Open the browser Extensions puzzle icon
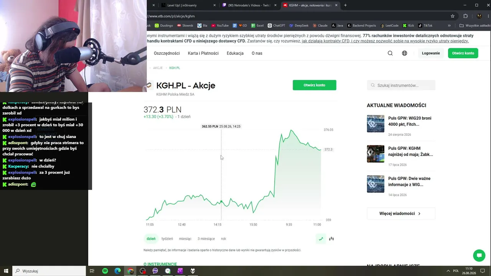The width and height of the screenshot is (491, 276). [466, 16]
